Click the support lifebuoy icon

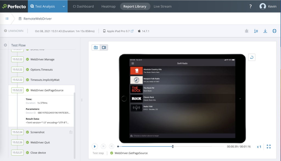pyautogui.click(x=274, y=31)
